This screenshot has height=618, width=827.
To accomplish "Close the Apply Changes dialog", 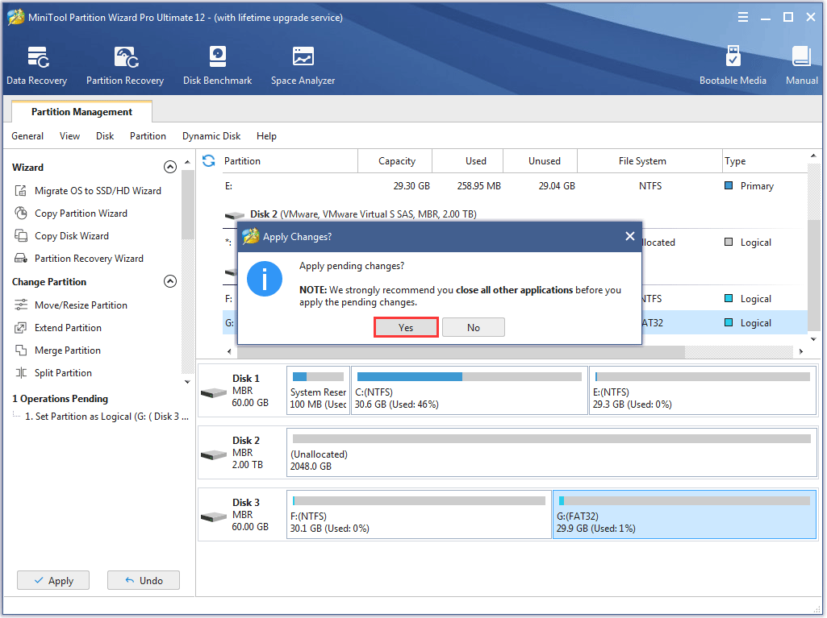I will click(629, 236).
